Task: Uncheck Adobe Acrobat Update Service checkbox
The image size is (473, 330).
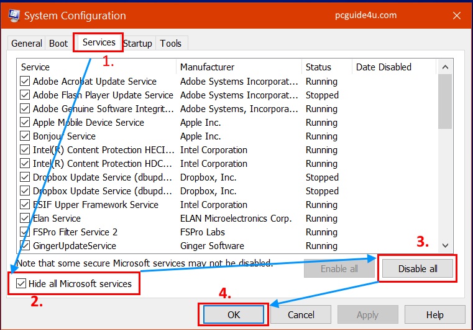Action: tap(25, 82)
